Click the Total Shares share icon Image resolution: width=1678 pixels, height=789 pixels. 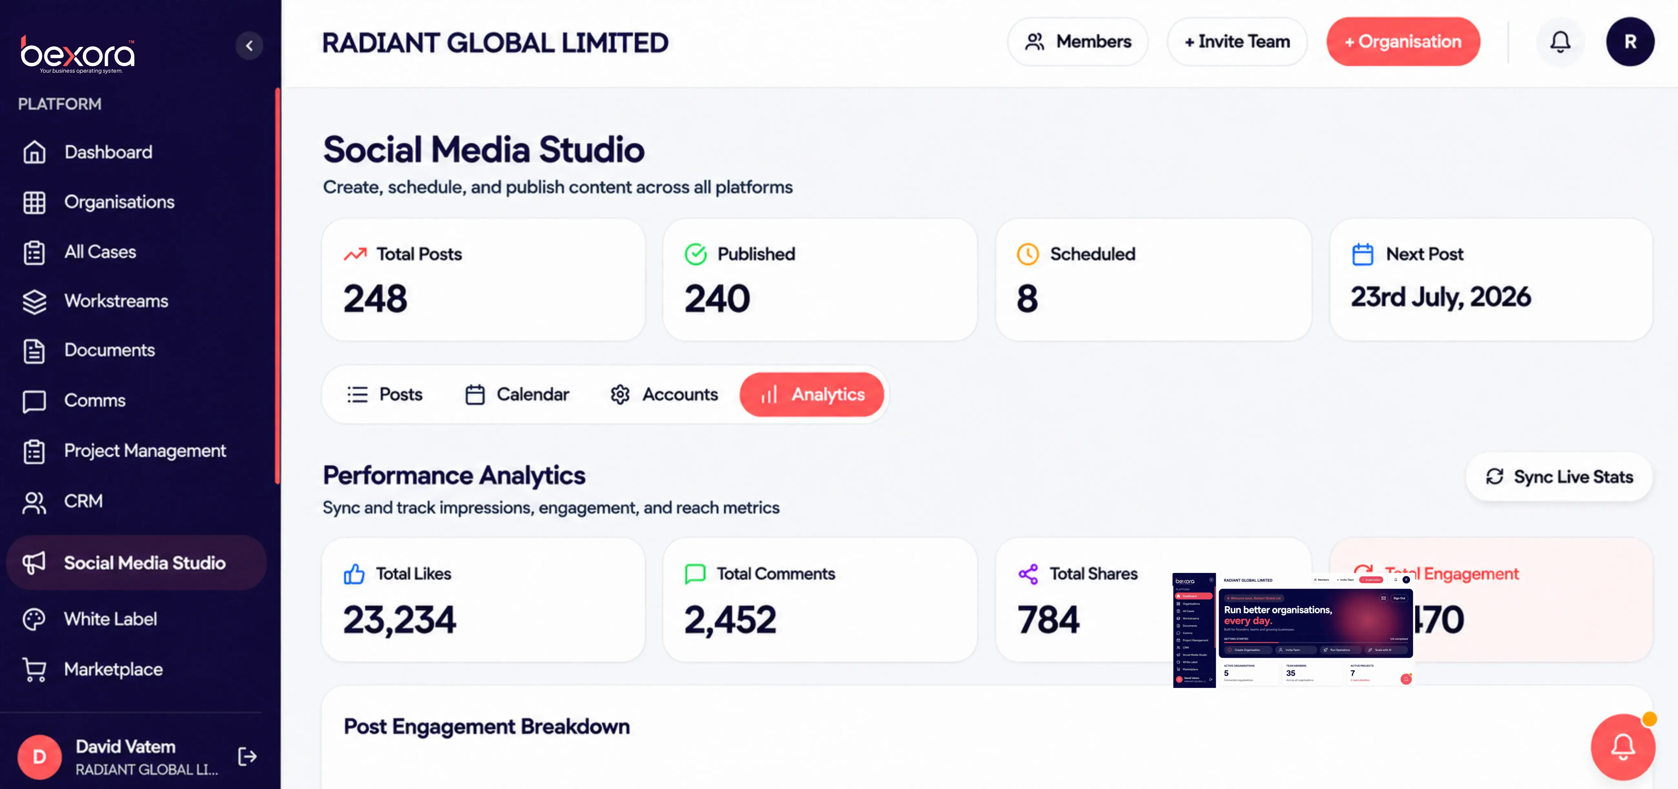coord(1028,574)
